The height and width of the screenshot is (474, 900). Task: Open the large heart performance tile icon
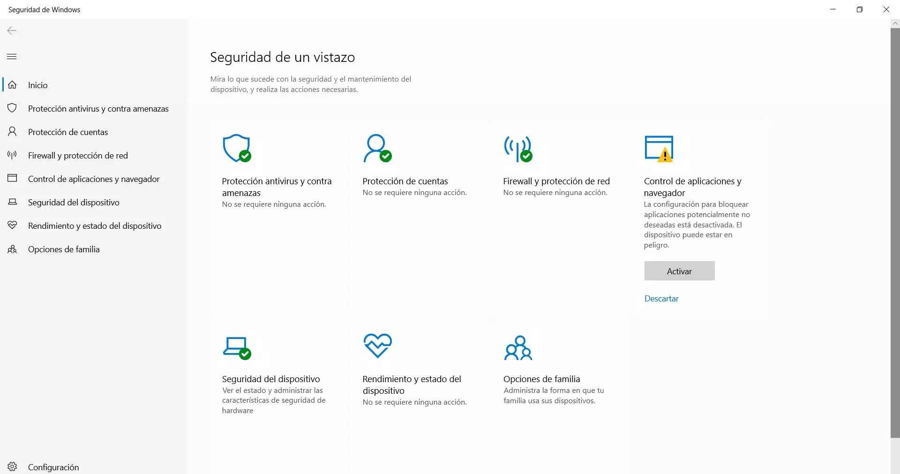tap(377, 346)
